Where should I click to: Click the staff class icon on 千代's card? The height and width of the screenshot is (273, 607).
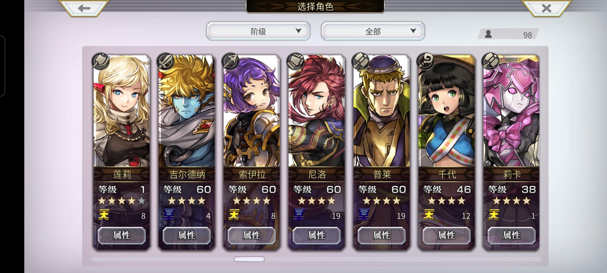[425, 61]
